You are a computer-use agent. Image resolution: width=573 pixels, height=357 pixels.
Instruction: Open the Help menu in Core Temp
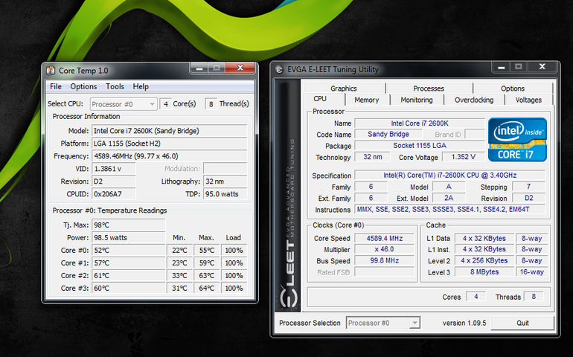(141, 86)
